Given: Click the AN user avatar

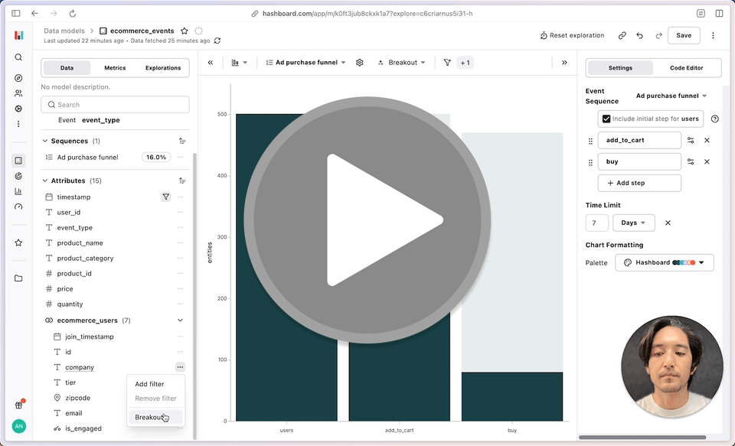Looking at the screenshot, I should (x=18, y=426).
